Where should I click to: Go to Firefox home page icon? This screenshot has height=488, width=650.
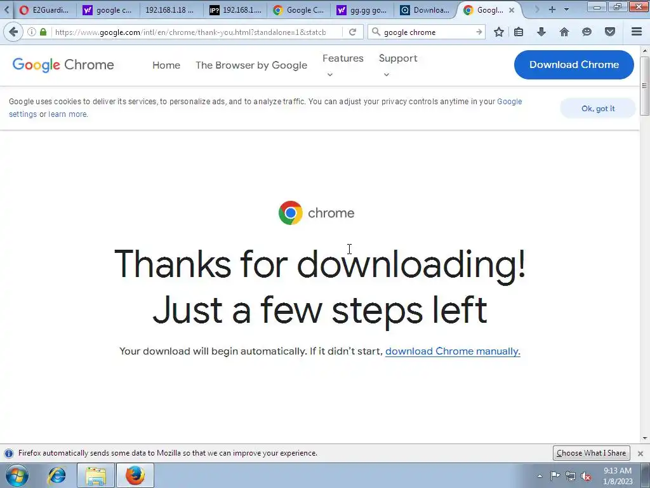pos(564,32)
